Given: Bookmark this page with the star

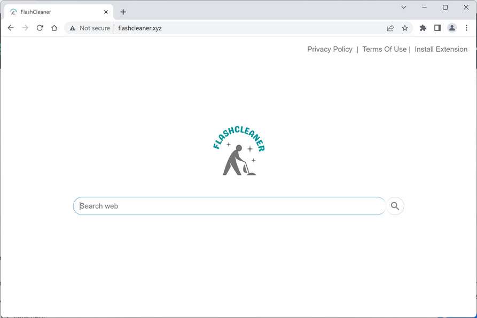Looking at the screenshot, I should 405,28.
